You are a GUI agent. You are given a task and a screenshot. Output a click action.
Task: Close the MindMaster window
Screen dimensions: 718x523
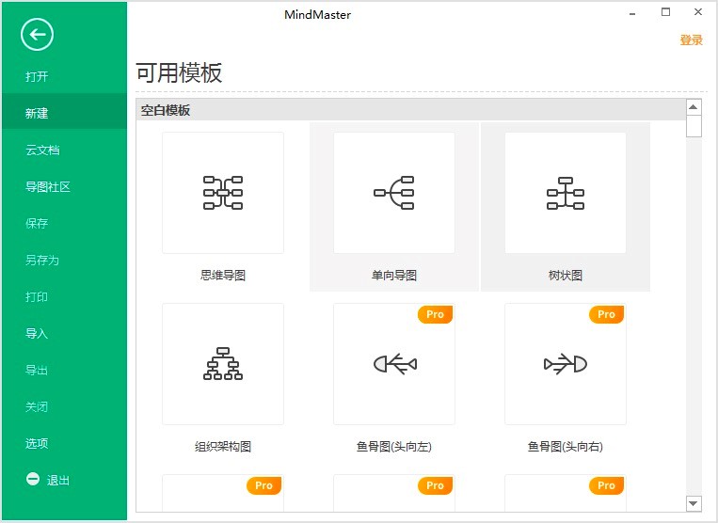[x=698, y=12]
